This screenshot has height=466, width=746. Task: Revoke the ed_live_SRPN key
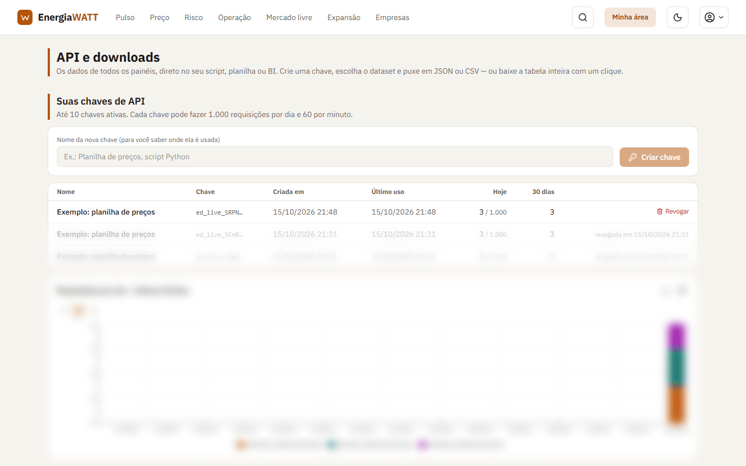coord(673,212)
